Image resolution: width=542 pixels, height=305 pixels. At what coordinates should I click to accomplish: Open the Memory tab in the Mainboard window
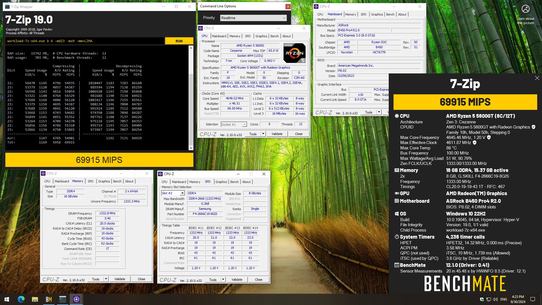pyautogui.click(x=350, y=14)
